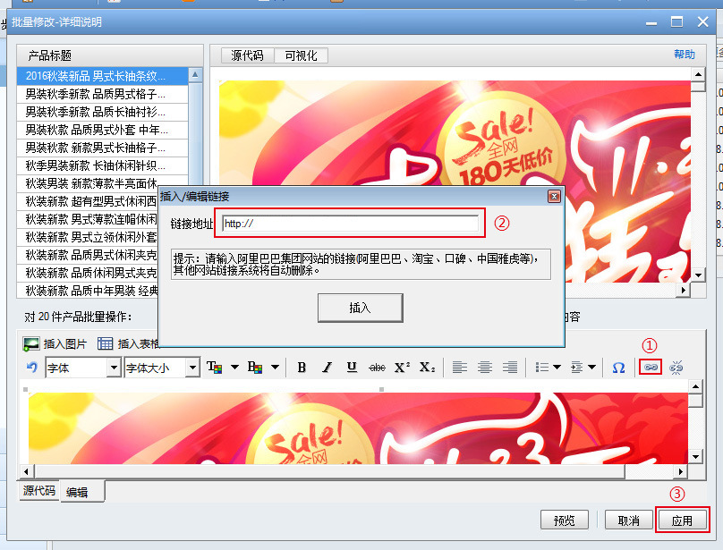Click editor vertical scroll up arrow
Viewport: 723px width, 550px height.
pos(695,386)
